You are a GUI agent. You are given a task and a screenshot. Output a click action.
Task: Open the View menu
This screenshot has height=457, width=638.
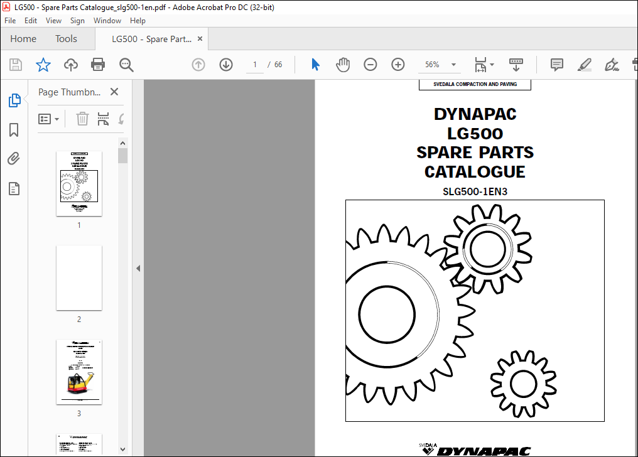(53, 21)
